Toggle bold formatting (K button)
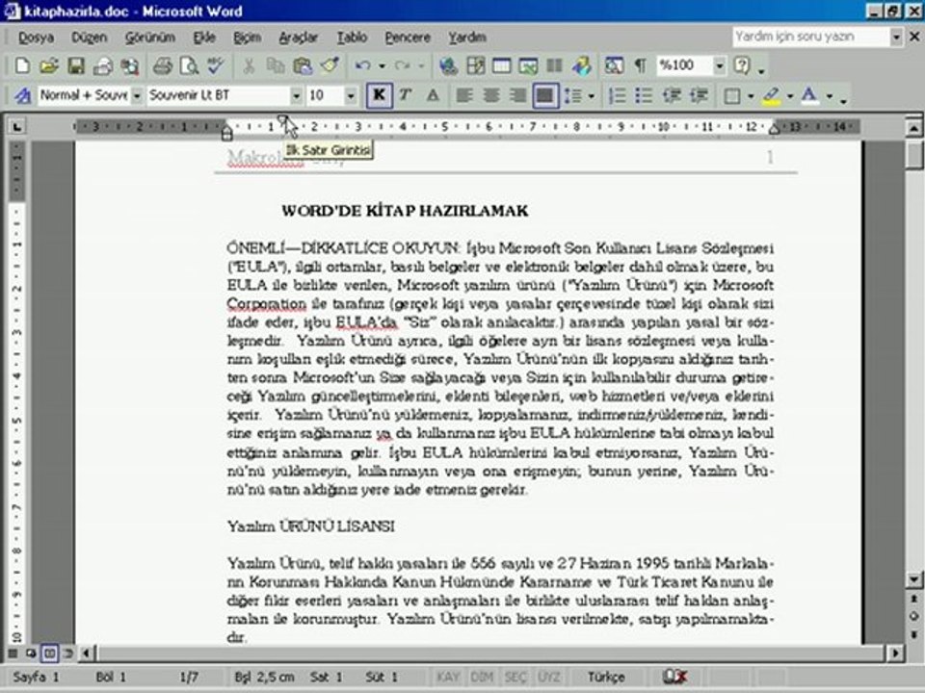Screen dimensions: 925x693 [379, 95]
